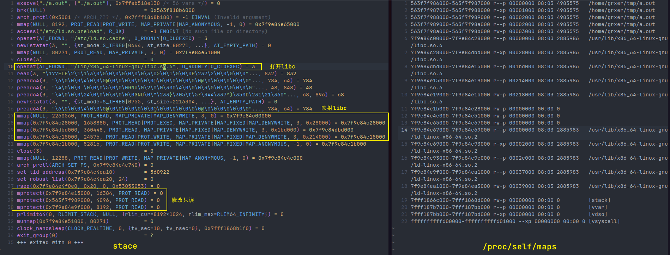Click the execve("./a.out" line in strace output
This screenshot has height=255, width=670.
coord(119,3)
